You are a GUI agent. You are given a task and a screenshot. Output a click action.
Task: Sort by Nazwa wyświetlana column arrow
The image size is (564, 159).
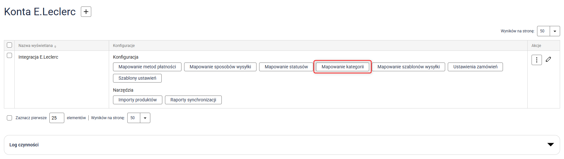(x=55, y=46)
